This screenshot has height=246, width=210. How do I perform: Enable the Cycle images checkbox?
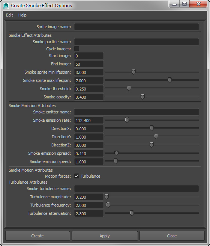click(76, 48)
